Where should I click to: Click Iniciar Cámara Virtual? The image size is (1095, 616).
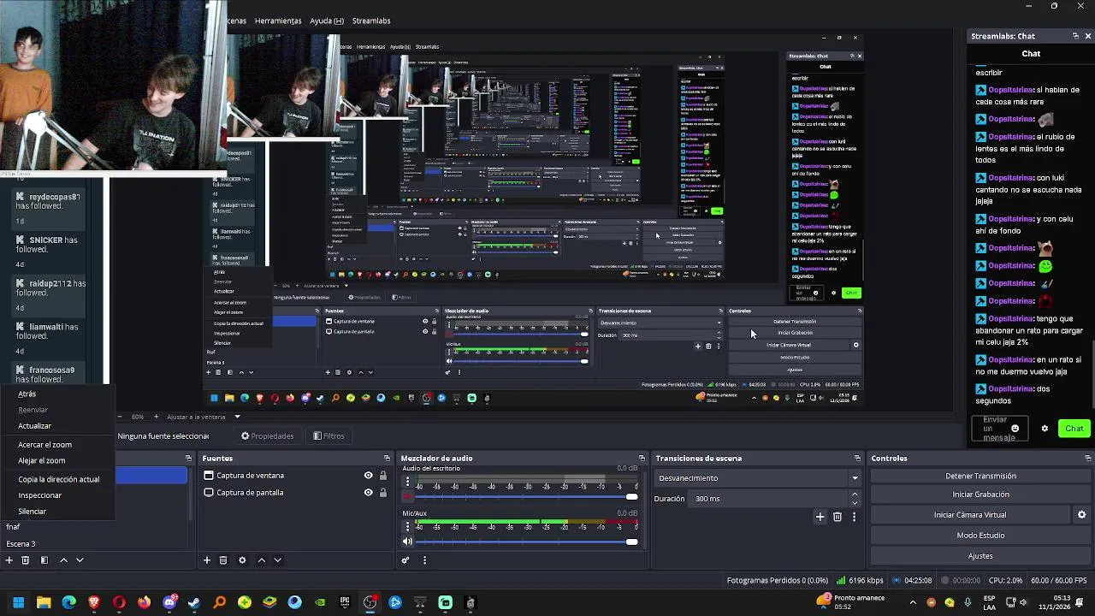[x=970, y=515]
